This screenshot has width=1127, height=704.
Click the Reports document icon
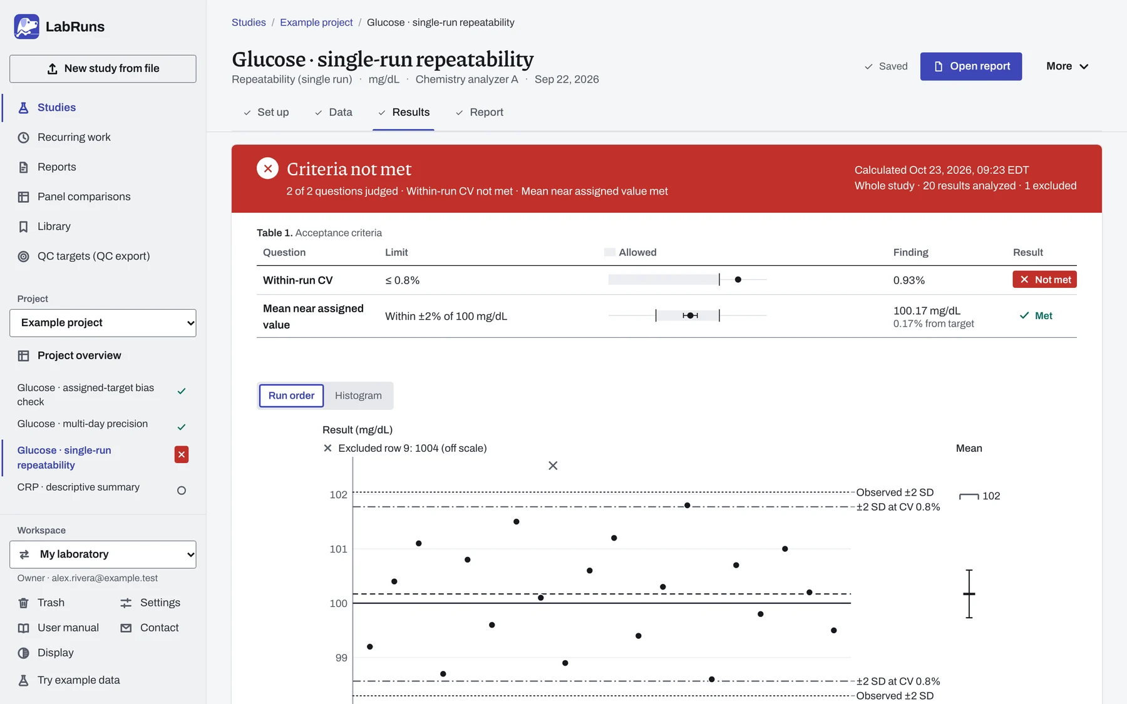coord(23,167)
